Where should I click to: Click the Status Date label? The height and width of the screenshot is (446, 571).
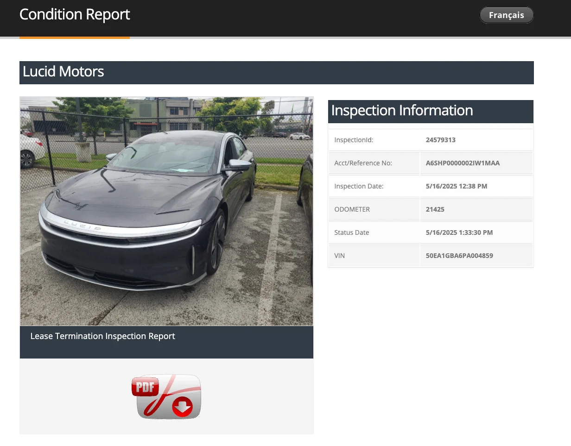click(352, 232)
